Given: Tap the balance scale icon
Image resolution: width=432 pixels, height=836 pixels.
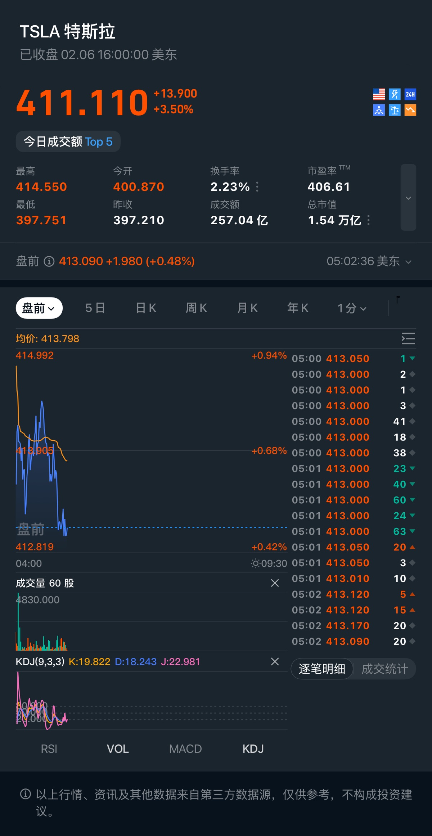Looking at the screenshot, I should pyautogui.click(x=395, y=110).
